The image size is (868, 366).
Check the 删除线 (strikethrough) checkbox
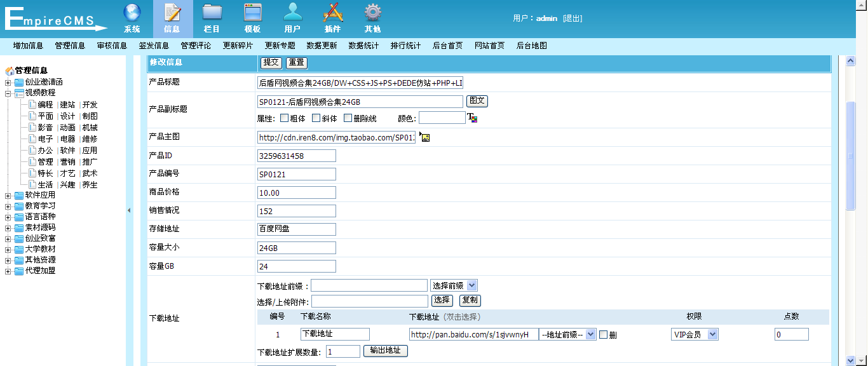(x=348, y=118)
